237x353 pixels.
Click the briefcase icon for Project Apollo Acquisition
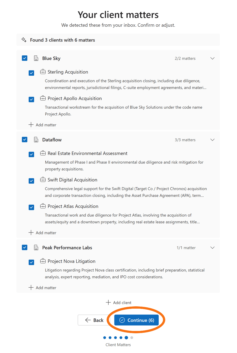click(x=43, y=98)
